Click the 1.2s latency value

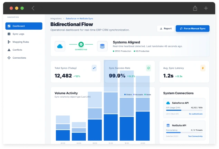tap(168, 76)
